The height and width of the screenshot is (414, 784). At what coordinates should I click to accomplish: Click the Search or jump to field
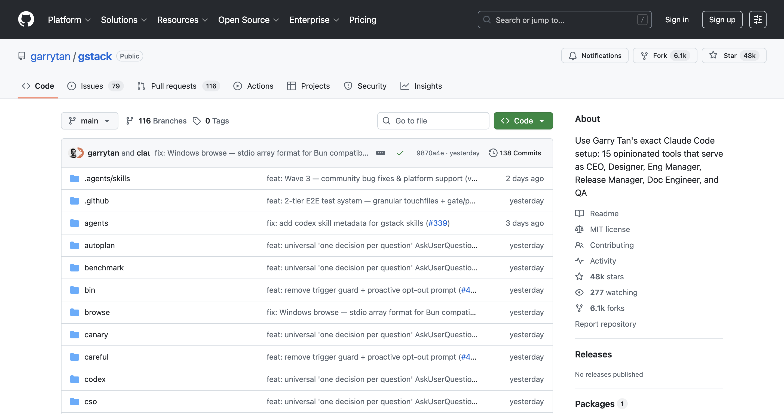pos(565,20)
